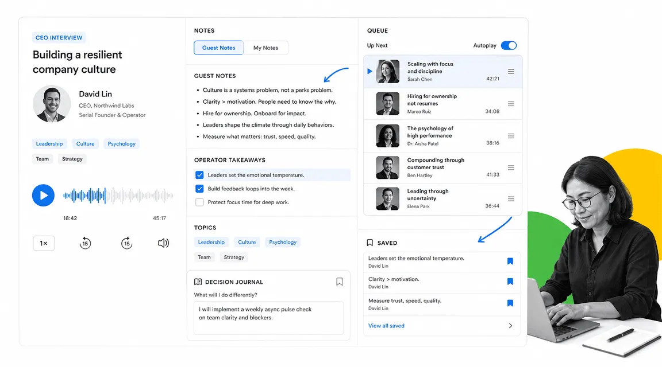Select the Team tag under the speaker profile
The width and height of the screenshot is (662, 367).
pyautogui.click(x=42, y=159)
